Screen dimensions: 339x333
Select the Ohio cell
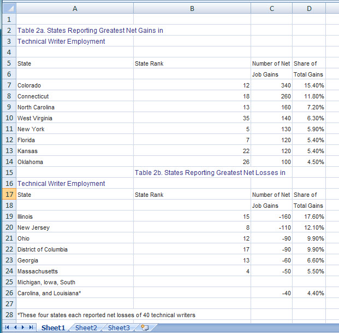[x=75, y=238]
